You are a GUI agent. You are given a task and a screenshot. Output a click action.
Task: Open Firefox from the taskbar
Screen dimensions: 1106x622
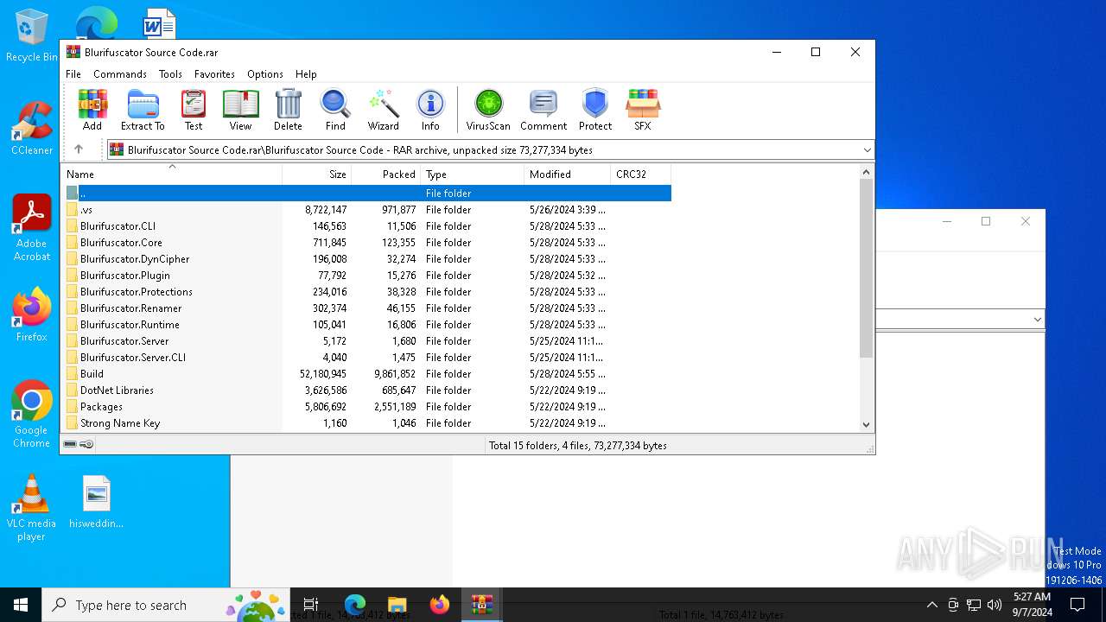tap(440, 605)
